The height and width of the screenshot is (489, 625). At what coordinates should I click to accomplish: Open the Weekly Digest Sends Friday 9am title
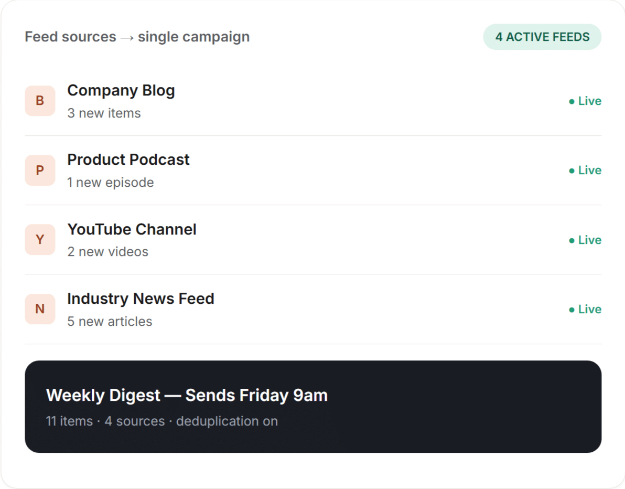(x=187, y=395)
